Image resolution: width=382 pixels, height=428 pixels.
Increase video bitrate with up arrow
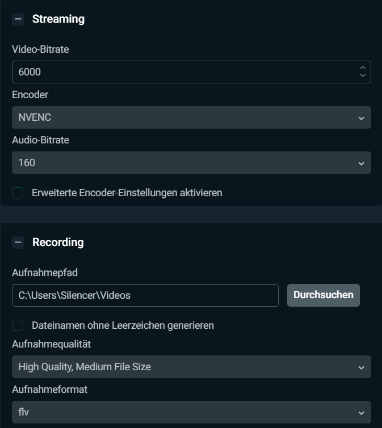(362, 68)
